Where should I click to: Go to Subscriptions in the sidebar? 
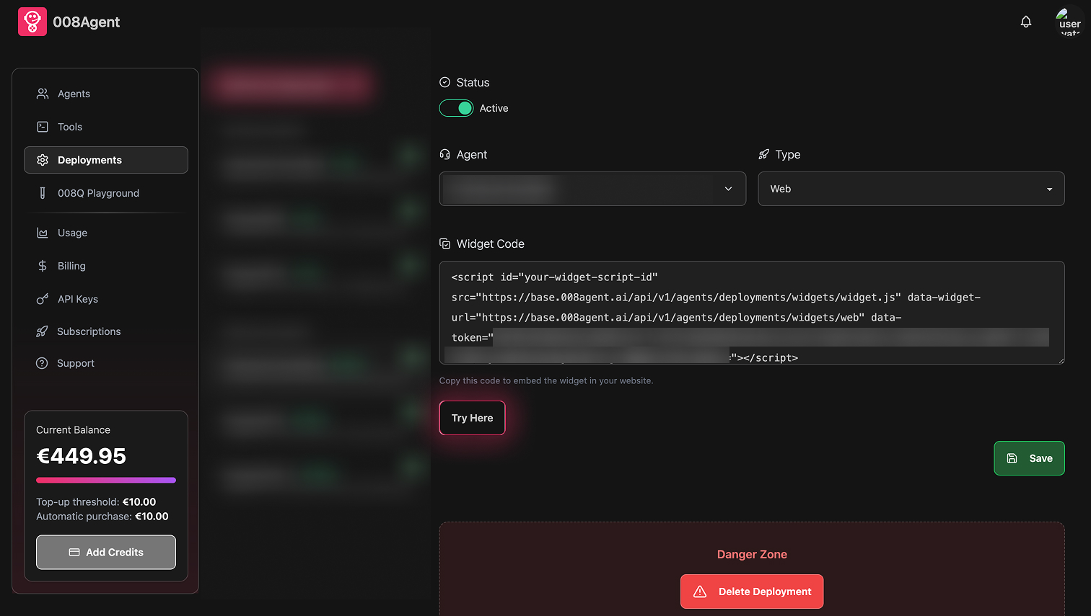coord(89,331)
